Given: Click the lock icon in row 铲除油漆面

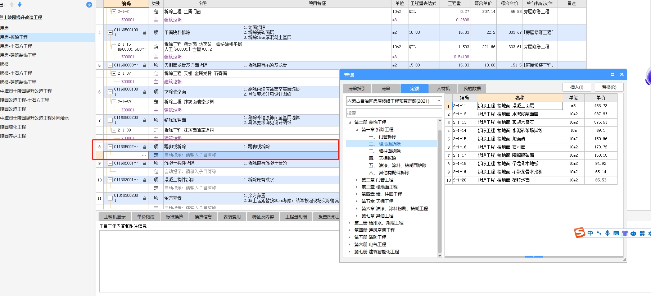Looking at the screenshot, I should [145, 92].
